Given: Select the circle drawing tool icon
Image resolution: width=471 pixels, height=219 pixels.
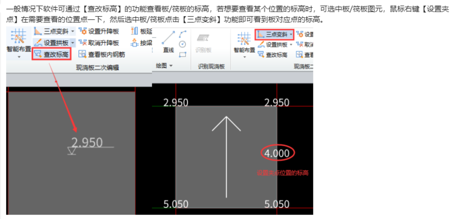Looking at the screenshot, I should pos(182,44).
